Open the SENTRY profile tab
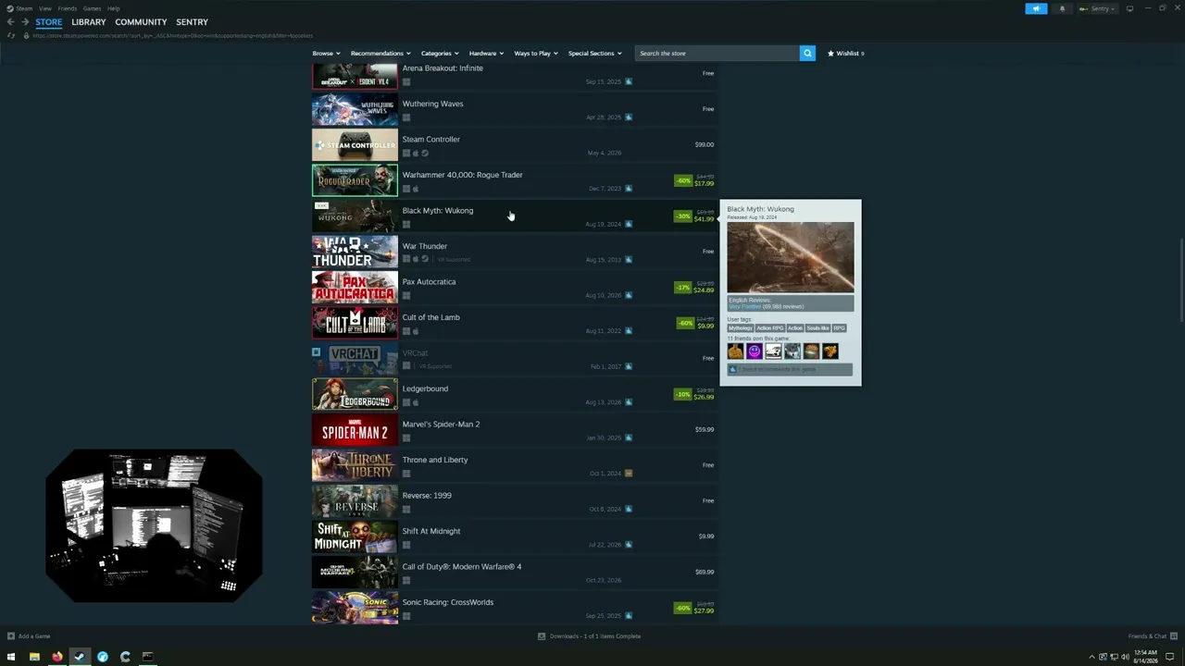 click(192, 22)
